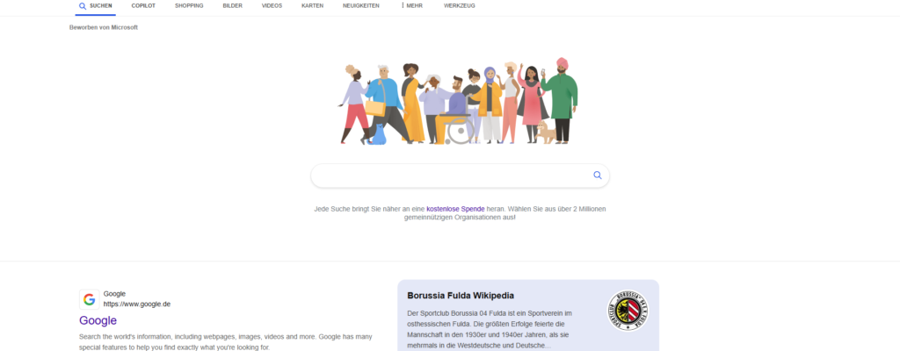Go to the Videos tab

[272, 6]
